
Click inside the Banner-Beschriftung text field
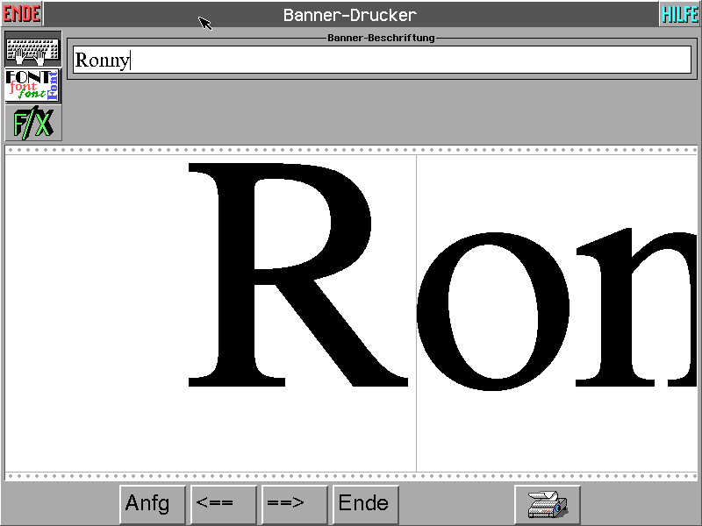click(x=395, y=60)
